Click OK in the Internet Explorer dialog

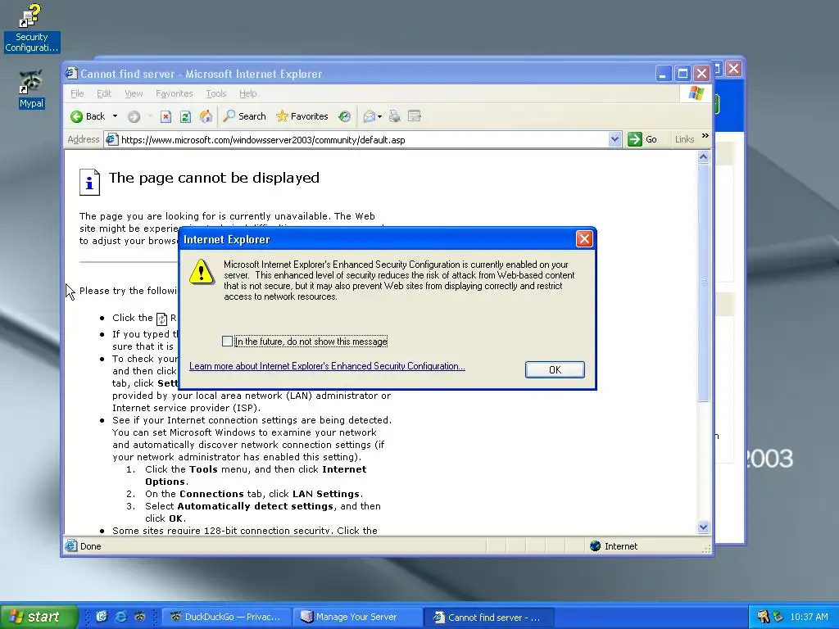[555, 369]
